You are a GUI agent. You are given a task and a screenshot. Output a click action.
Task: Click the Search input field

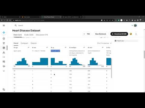tap(70, 25)
